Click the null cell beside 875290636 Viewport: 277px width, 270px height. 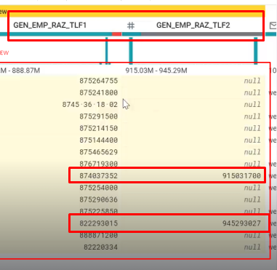coord(252,199)
